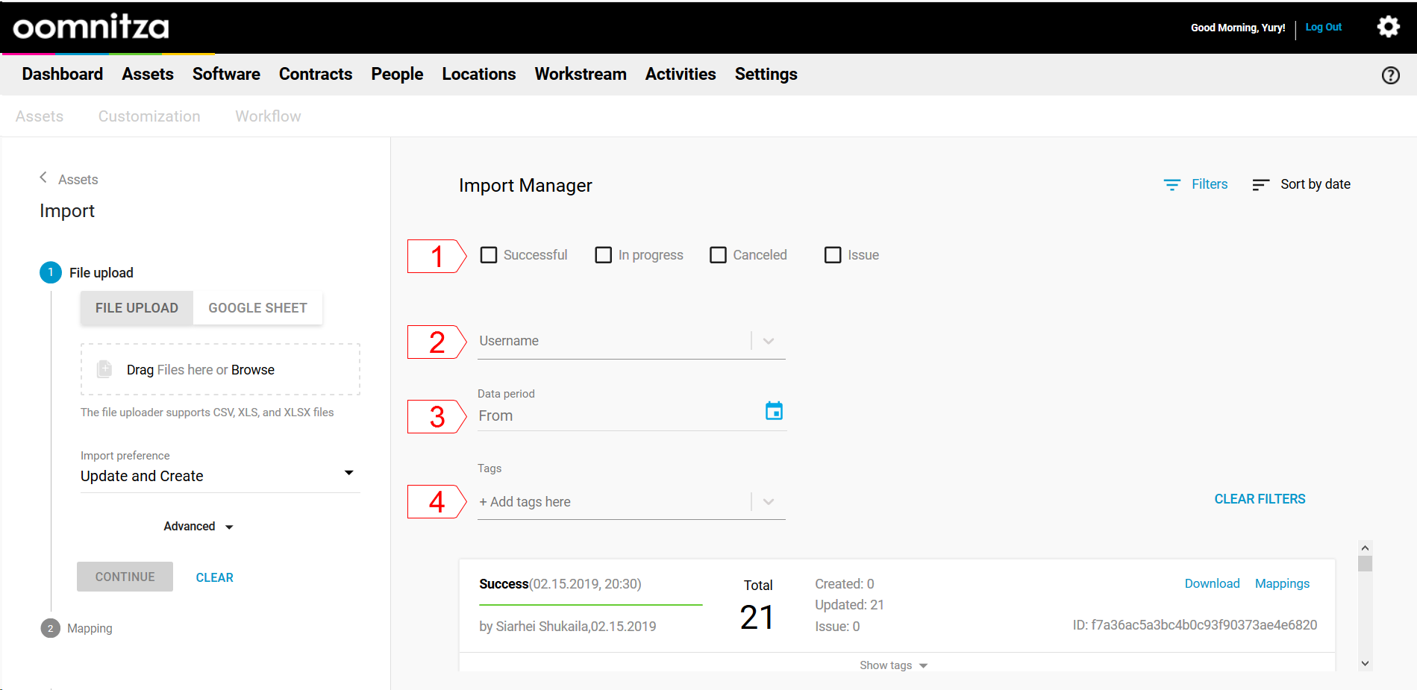Click the back arrow beside Assets
1417x690 pixels.
click(43, 178)
